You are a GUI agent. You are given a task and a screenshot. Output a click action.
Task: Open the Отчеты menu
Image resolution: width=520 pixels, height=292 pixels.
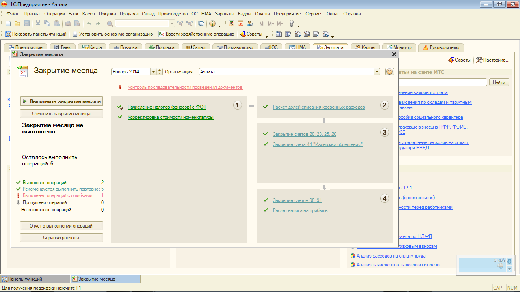click(262, 14)
